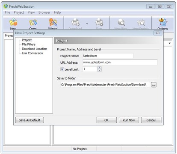Click Save As Default button
The image size is (177, 154).
pos(29,120)
